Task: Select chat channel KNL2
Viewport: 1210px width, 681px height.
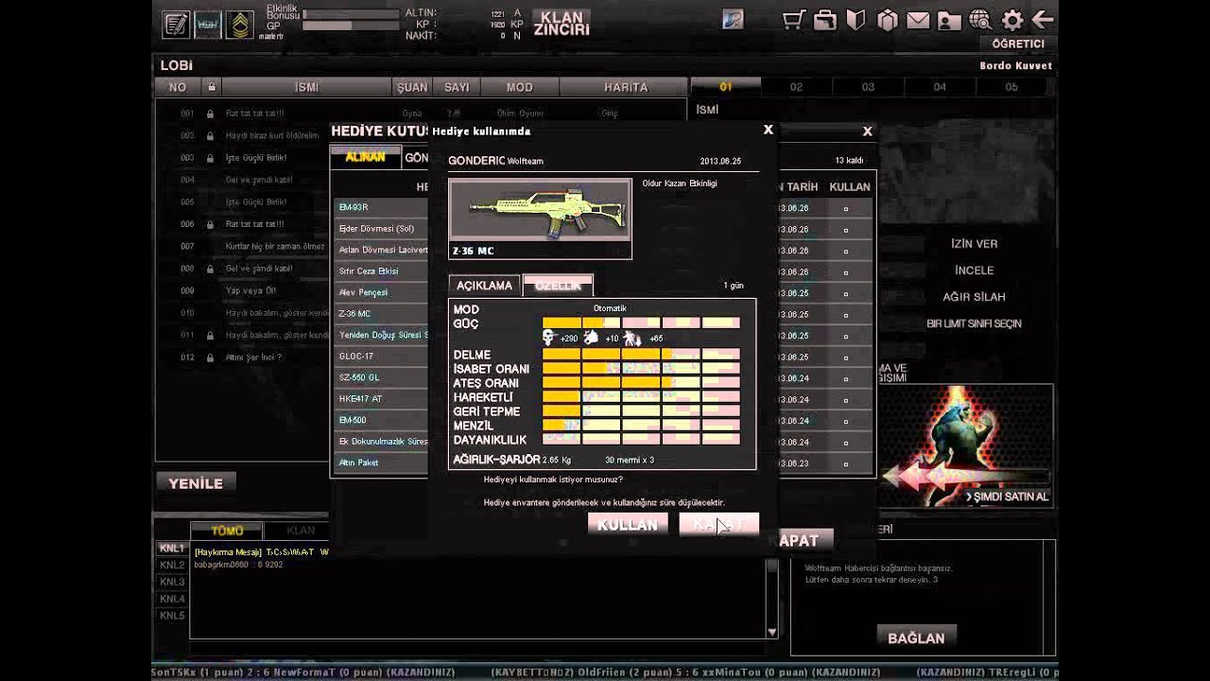Action: (172, 566)
